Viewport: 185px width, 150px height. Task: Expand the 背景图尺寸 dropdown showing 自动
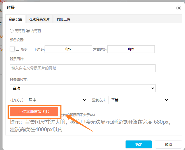(x=82, y=88)
